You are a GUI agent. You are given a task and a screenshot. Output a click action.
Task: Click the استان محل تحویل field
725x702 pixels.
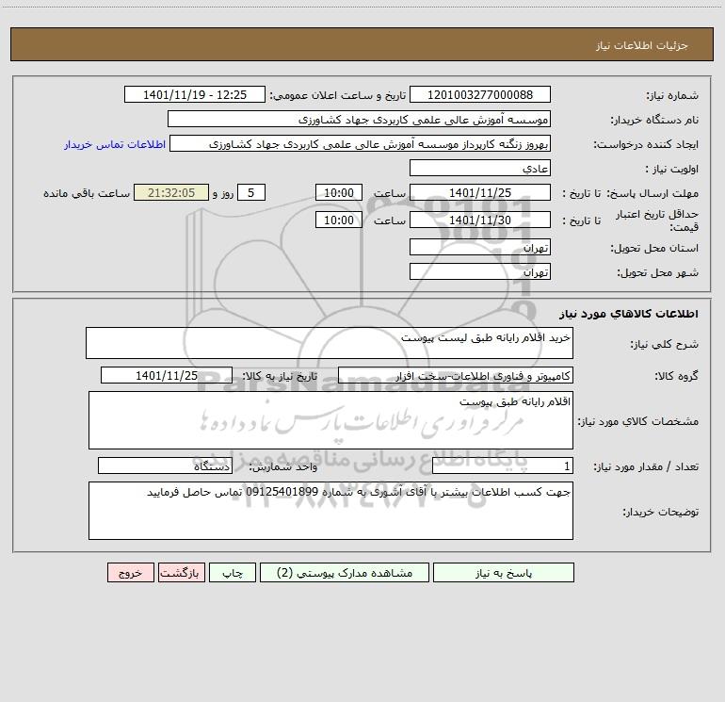pyautogui.click(x=480, y=248)
